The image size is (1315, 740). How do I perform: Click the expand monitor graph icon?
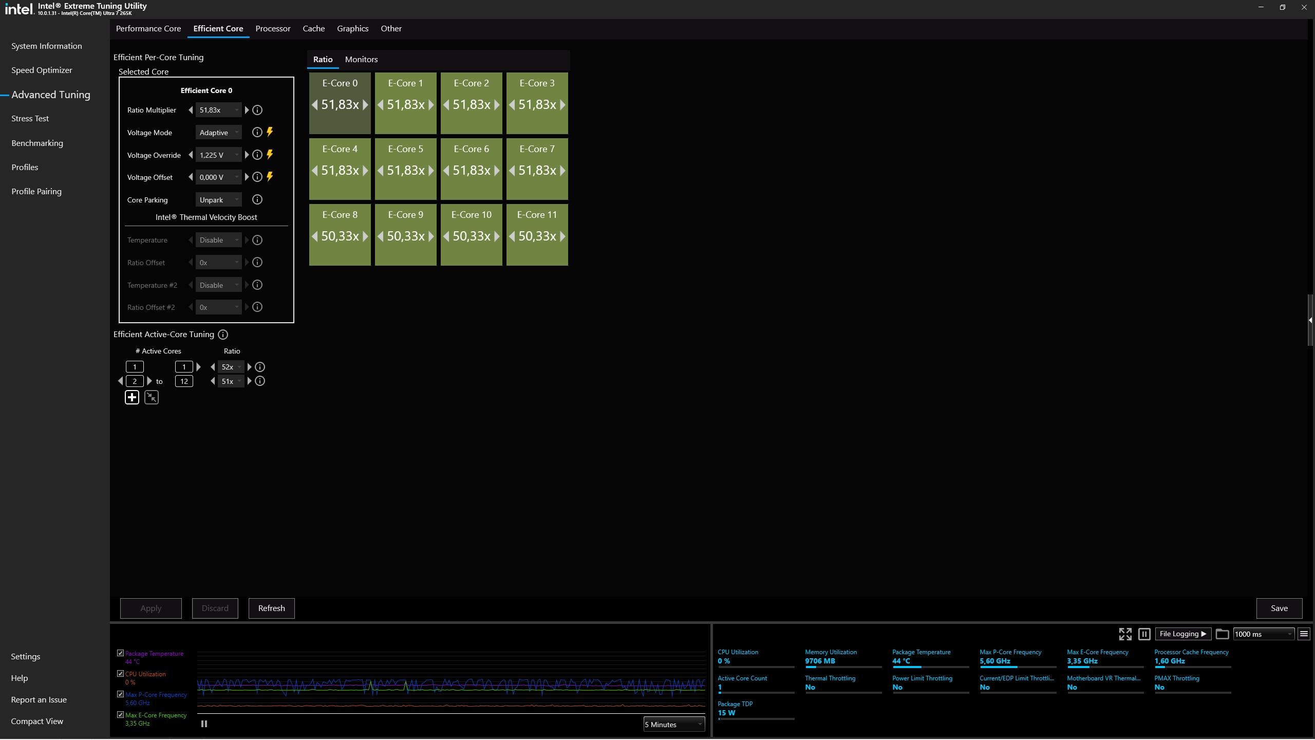1125,634
